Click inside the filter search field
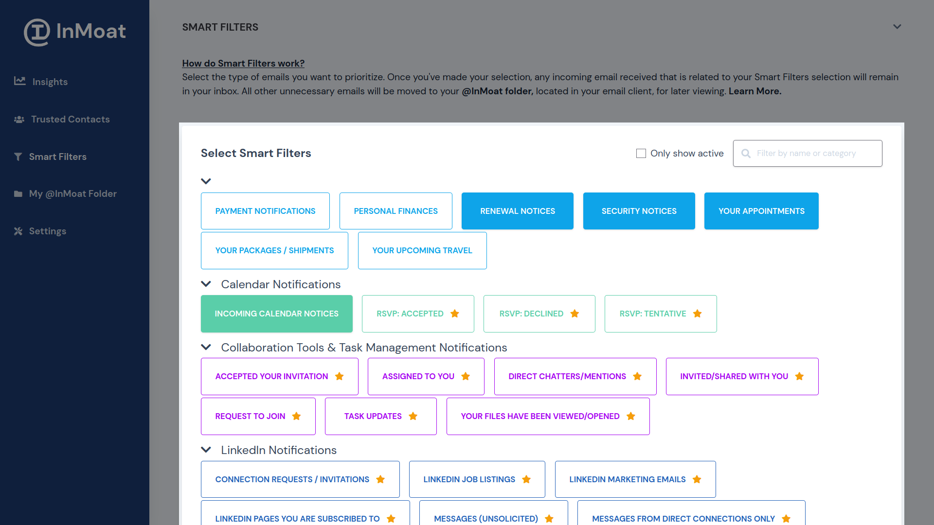The height and width of the screenshot is (525, 934). tap(812, 153)
